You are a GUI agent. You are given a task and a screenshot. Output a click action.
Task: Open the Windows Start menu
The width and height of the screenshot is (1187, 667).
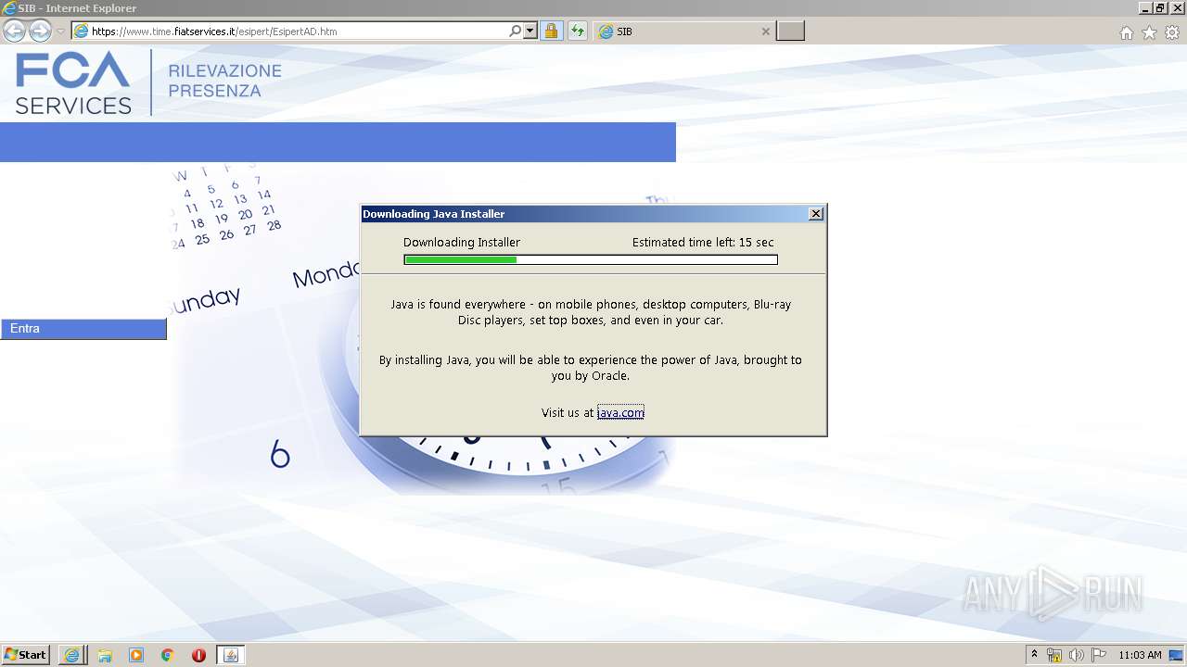[26, 655]
